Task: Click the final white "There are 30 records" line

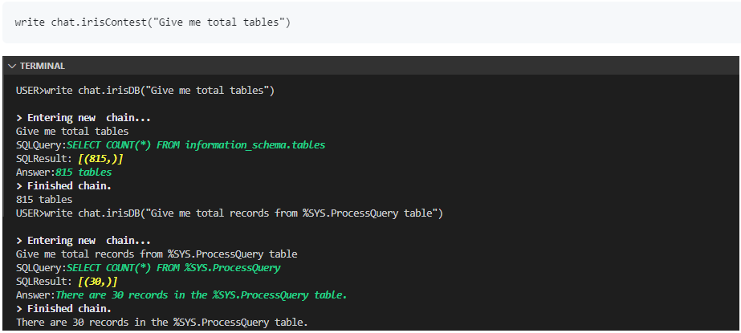Action: pos(161,323)
